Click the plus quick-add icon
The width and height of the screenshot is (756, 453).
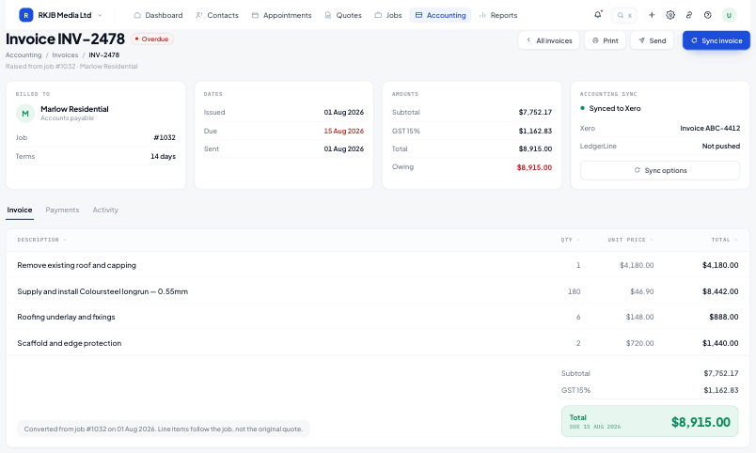[652, 15]
